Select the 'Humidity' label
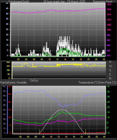The width and height of the screenshot is (117, 140). (x=22, y=82)
